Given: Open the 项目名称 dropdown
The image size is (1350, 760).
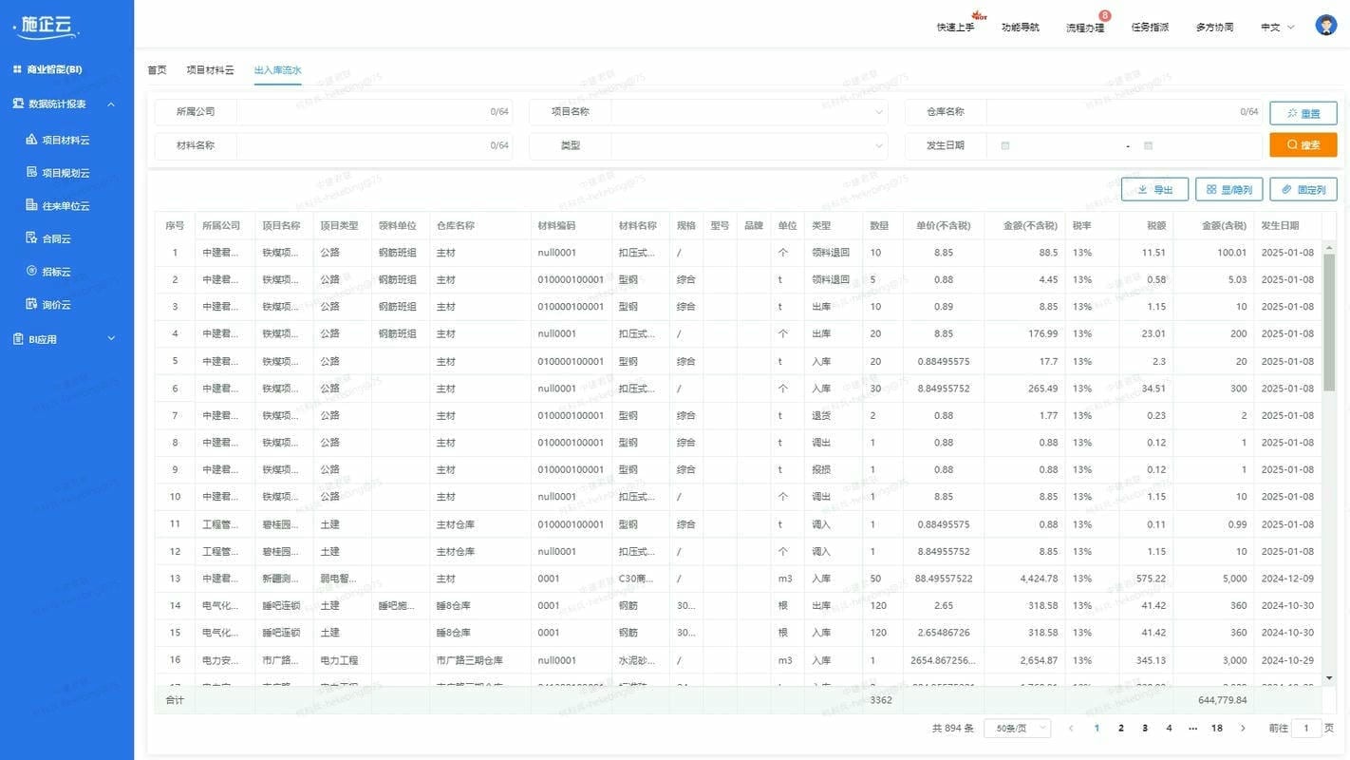Looking at the screenshot, I should [749, 112].
